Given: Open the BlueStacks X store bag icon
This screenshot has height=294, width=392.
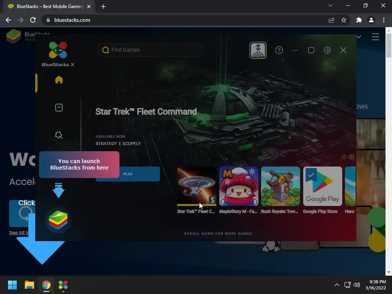Looking at the screenshot, I should (59, 108).
